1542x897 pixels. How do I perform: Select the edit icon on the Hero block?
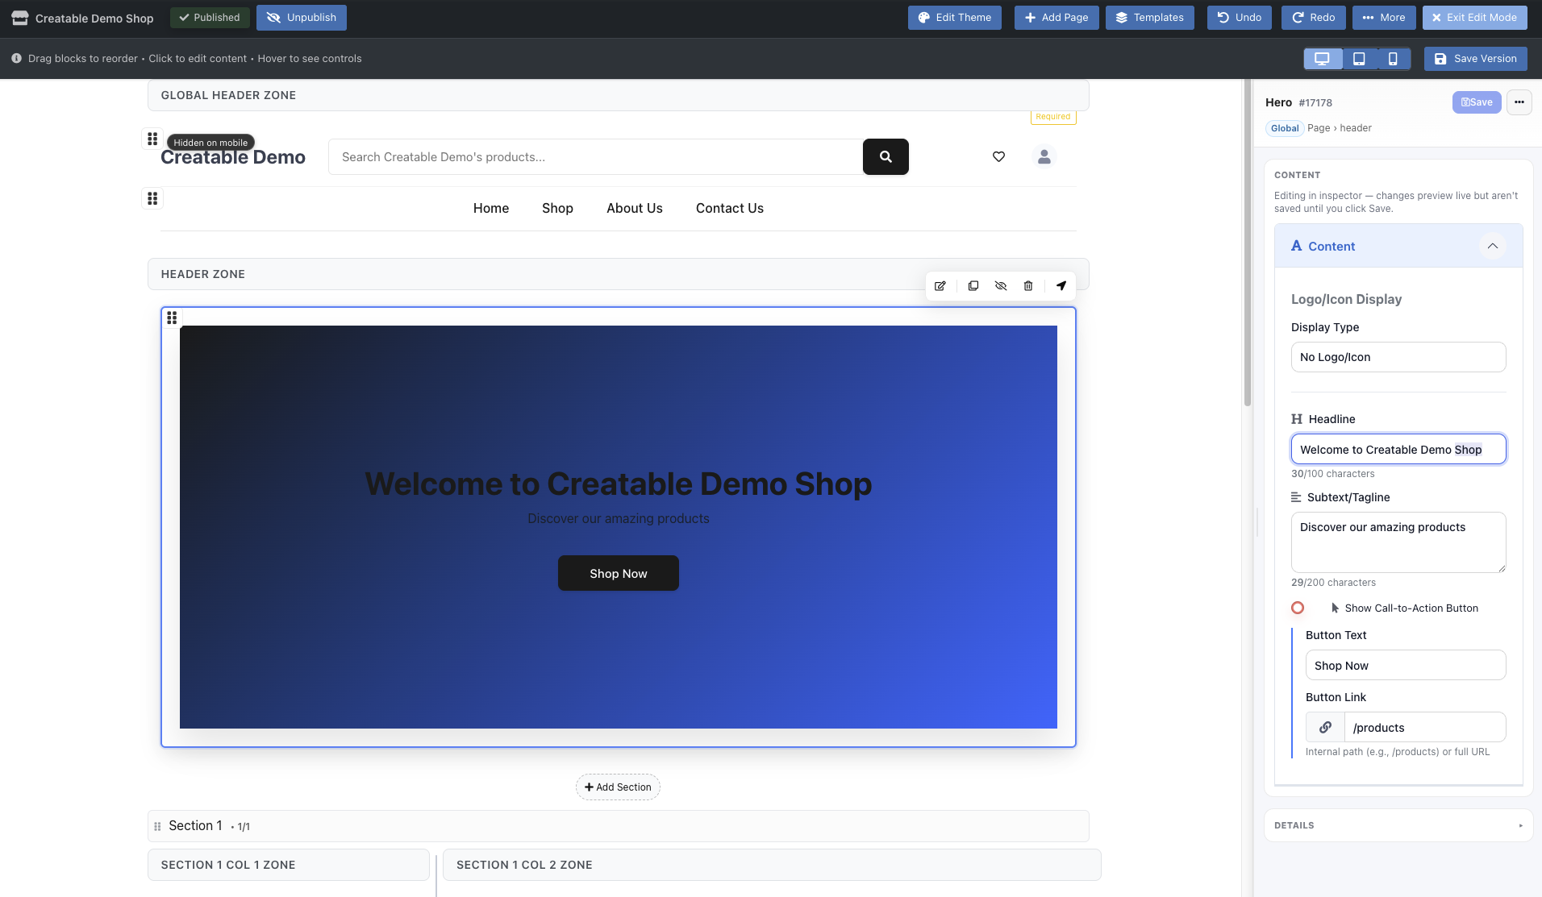pyautogui.click(x=940, y=285)
